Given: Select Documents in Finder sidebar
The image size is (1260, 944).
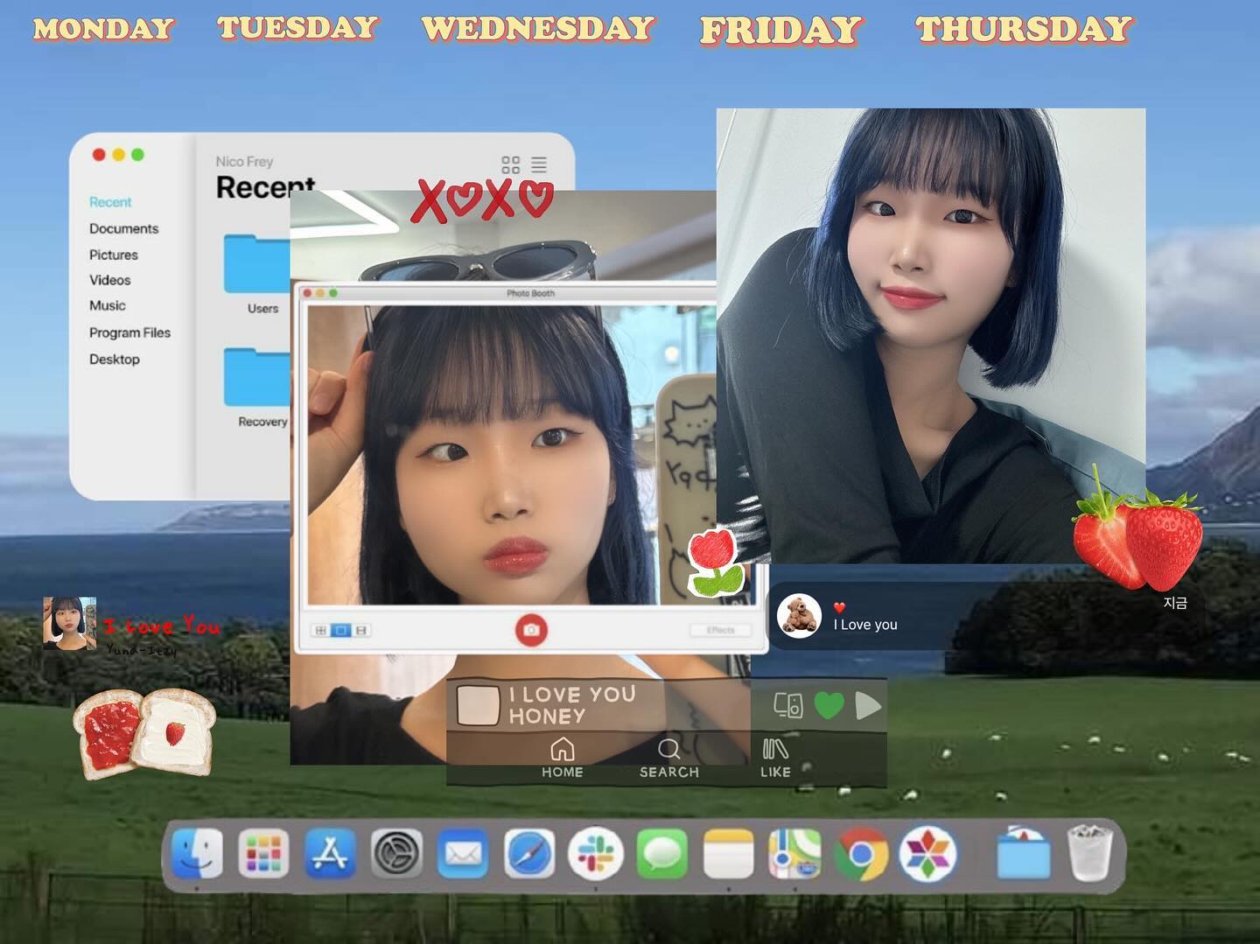Looking at the screenshot, I should point(123,228).
